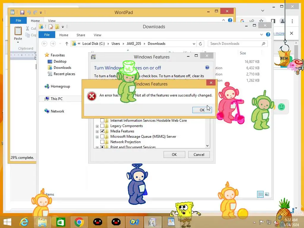Open Homegroup in navigation pane
The height and width of the screenshot is (228, 304).
pos(60,86)
